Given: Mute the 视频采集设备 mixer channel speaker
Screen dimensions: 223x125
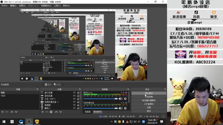Looking at the screenshot, I should (120, 108).
